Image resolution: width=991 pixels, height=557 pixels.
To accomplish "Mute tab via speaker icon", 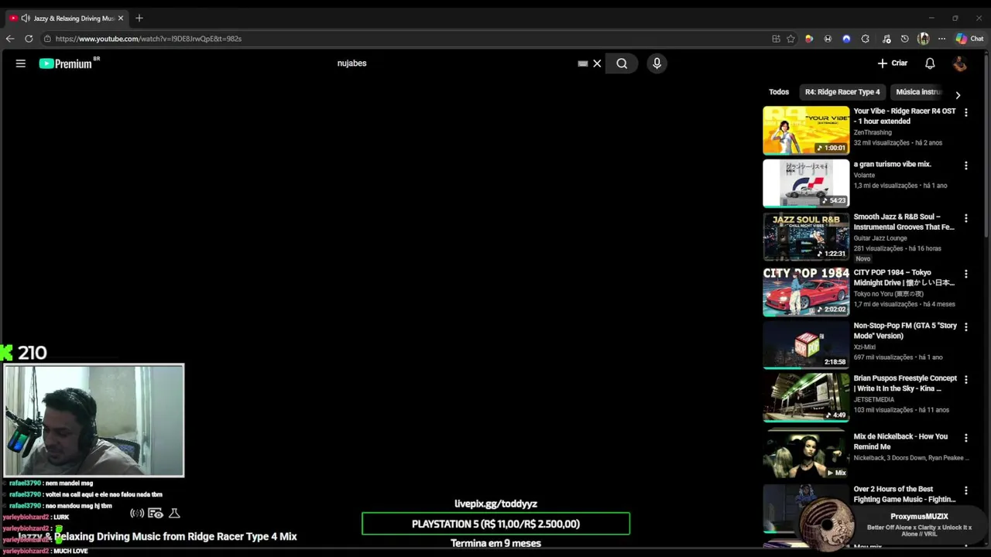I will point(26,18).
